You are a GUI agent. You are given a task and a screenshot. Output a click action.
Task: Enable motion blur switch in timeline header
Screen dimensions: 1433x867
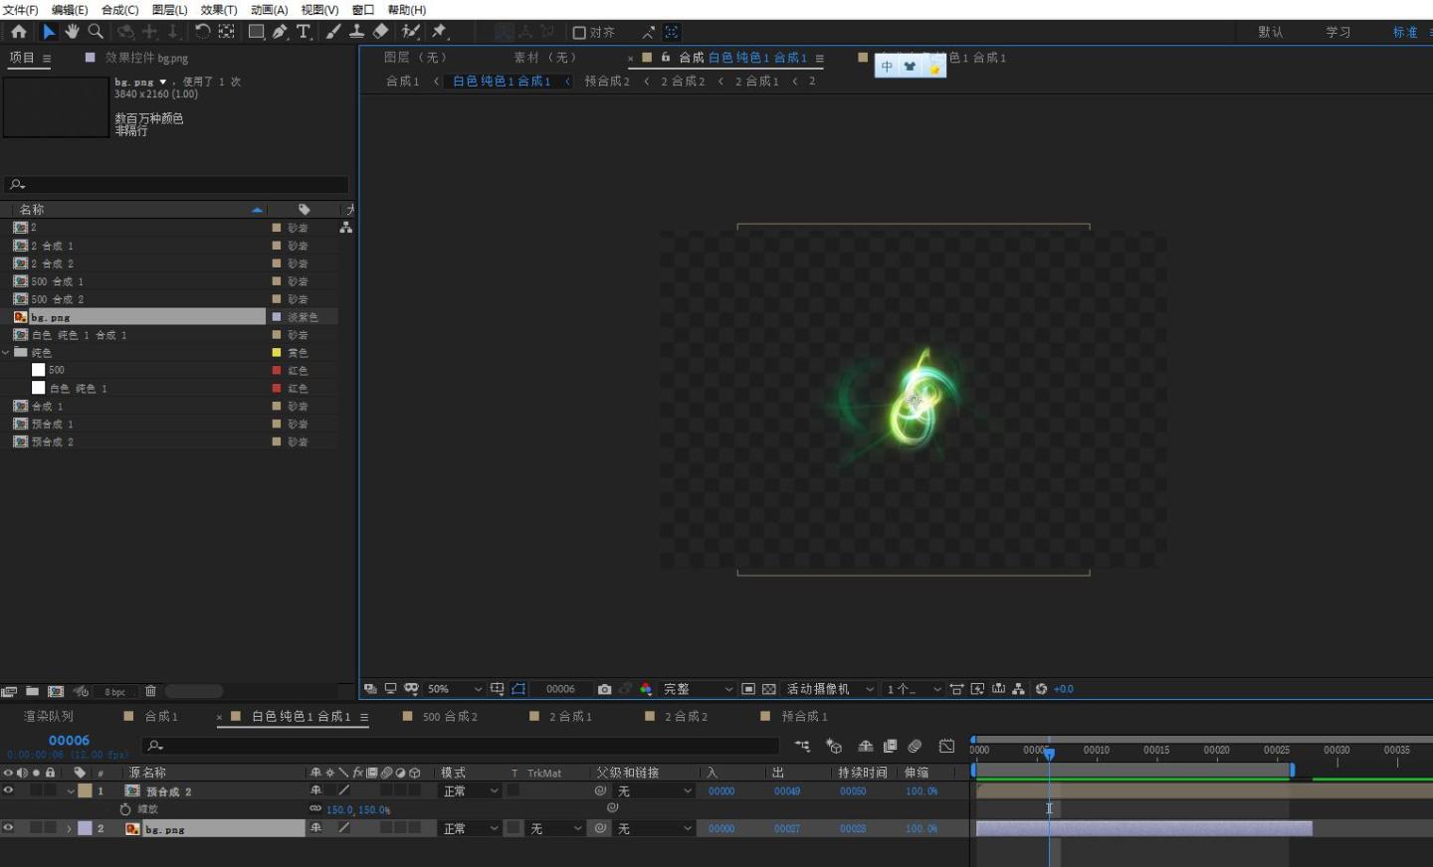click(915, 746)
